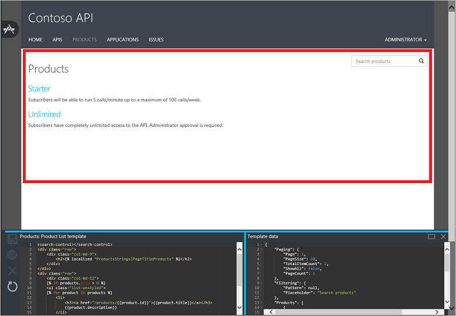Click template editor scrollbar up arrow
Viewport: 456px width, 316px height.
coord(240,249)
